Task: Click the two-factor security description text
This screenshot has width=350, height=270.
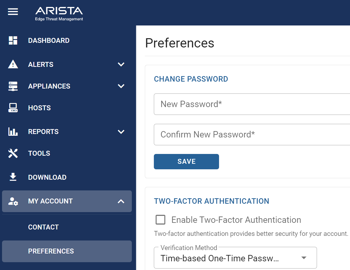Action: click(251, 234)
